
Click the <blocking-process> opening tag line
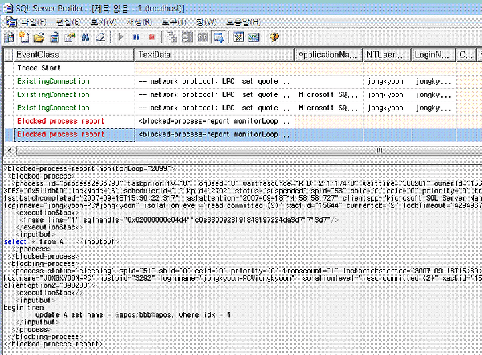44,264
